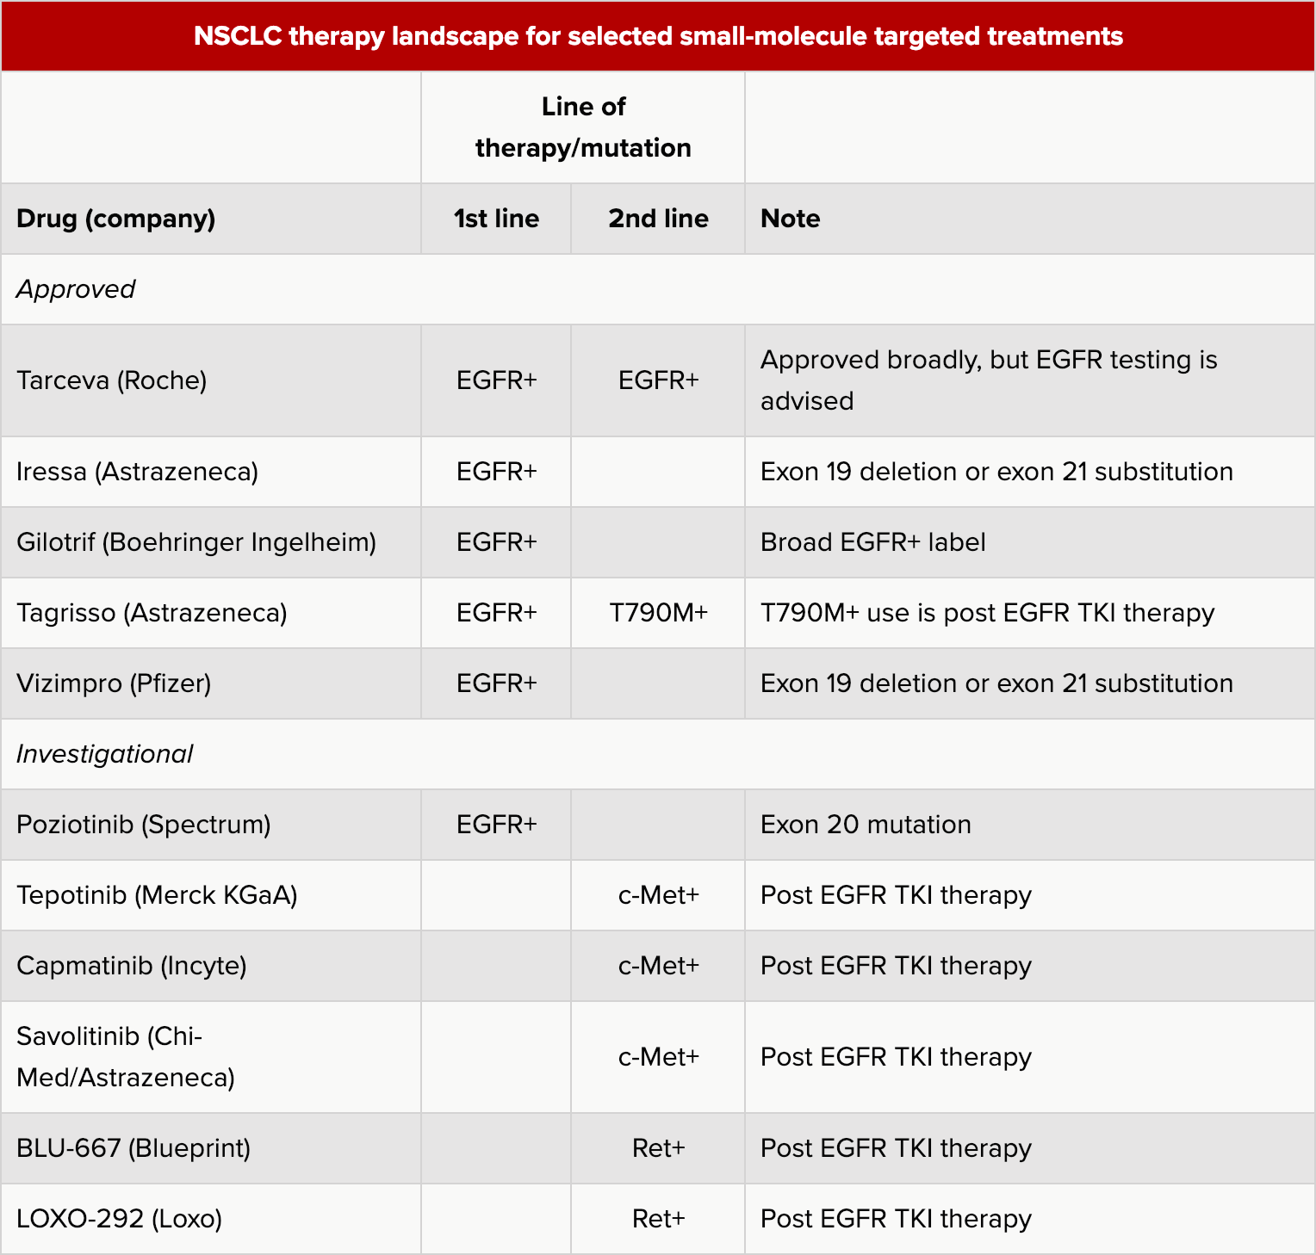Click the 'Line of therapy/mutation' header
This screenshot has width=1316, height=1255.
[583, 127]
